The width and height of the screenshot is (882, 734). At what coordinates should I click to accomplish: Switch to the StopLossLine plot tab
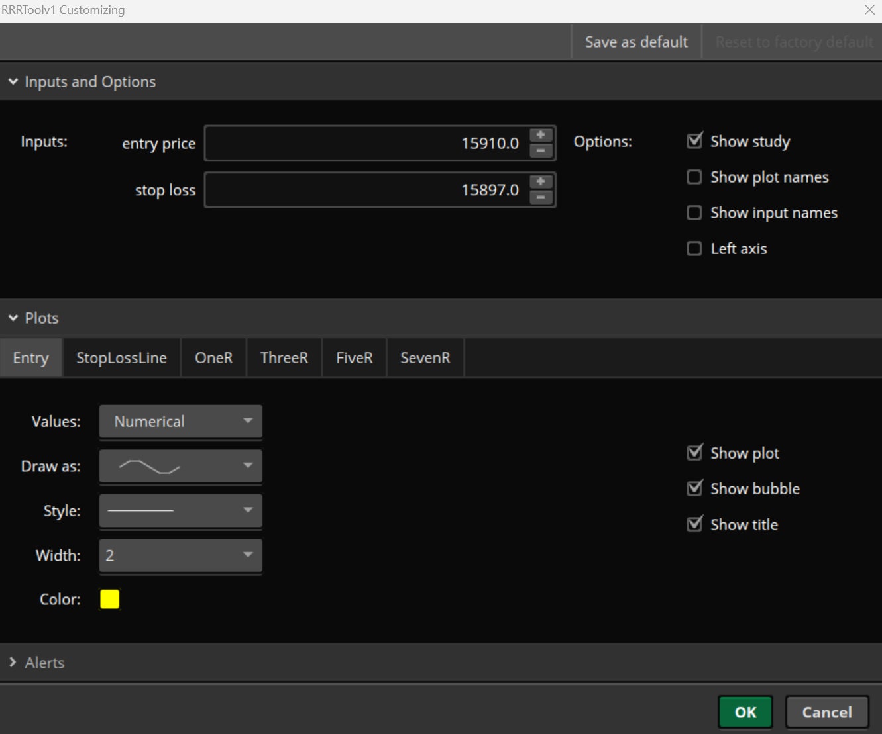point(121,357)
